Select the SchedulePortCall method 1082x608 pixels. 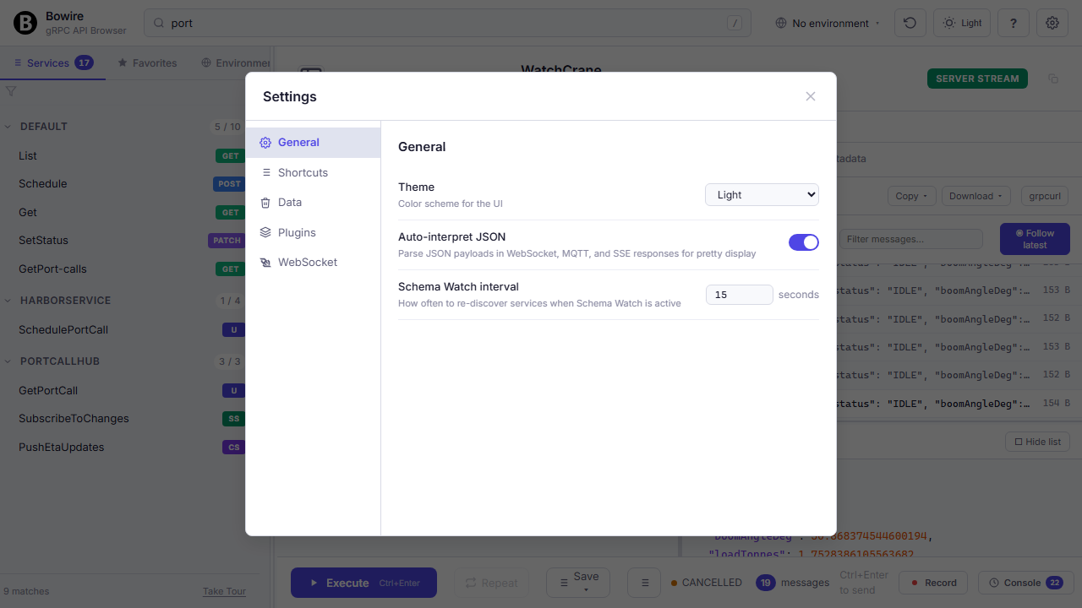(123, 330)
